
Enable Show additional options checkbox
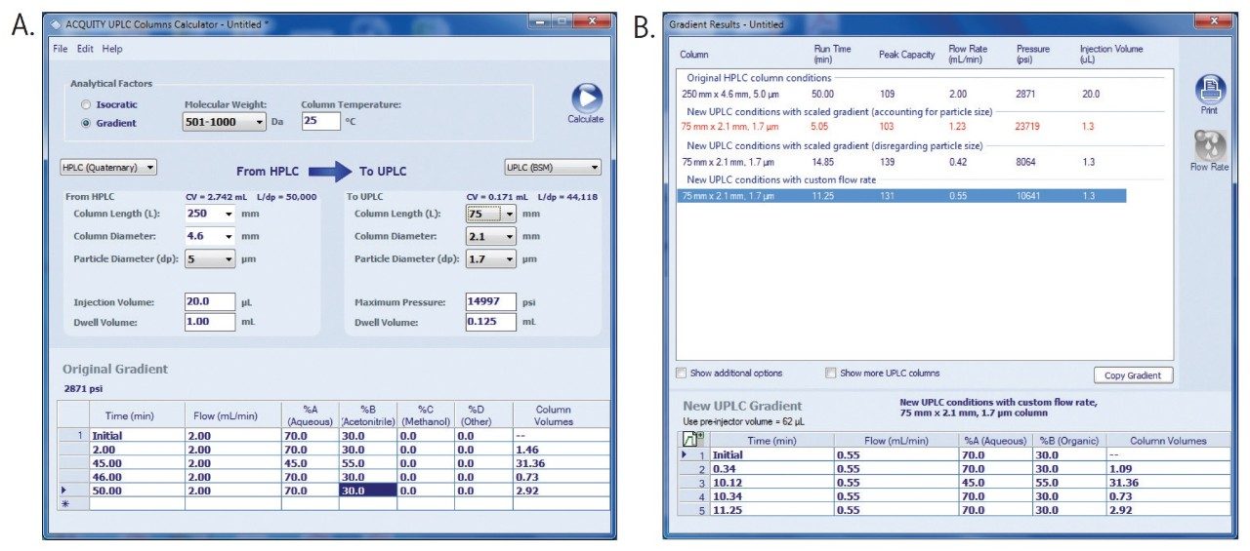[x=682, y=373]
